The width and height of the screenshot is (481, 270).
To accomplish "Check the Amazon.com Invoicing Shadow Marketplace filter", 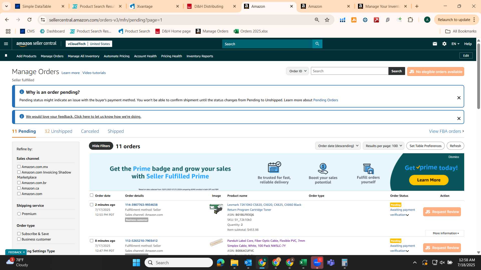I will [19, 172].
